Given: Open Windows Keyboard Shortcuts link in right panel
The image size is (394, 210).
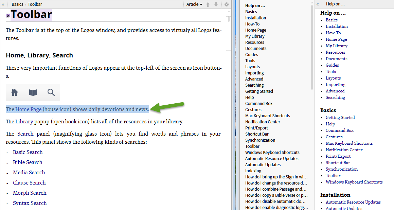Looking at the screenshot, I should click(x=354, y=182).
